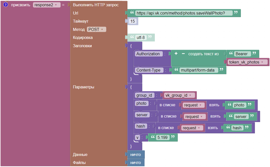Remove a text item with the minus icon
This screenshot has width=270, height=167.
183,54
